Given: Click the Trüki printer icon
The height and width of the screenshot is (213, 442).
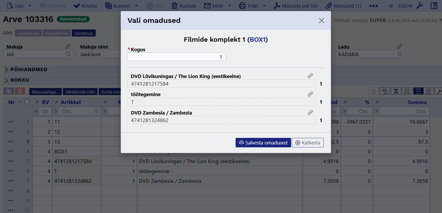Looking at the screenshot, I should (x=242, y=6).
